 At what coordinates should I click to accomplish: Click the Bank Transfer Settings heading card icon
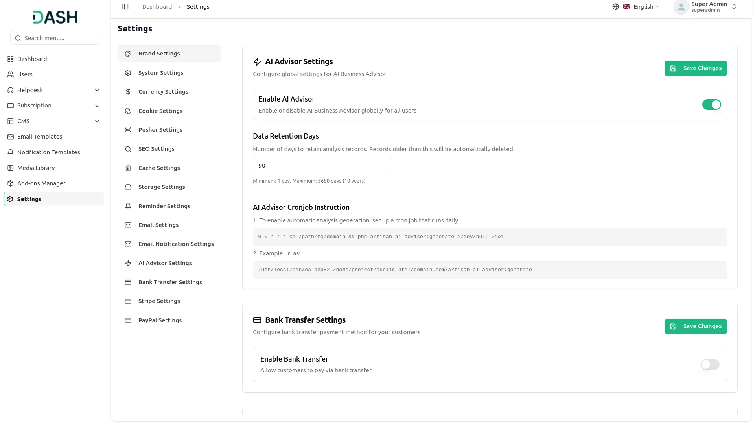click(x=257, y=320)
